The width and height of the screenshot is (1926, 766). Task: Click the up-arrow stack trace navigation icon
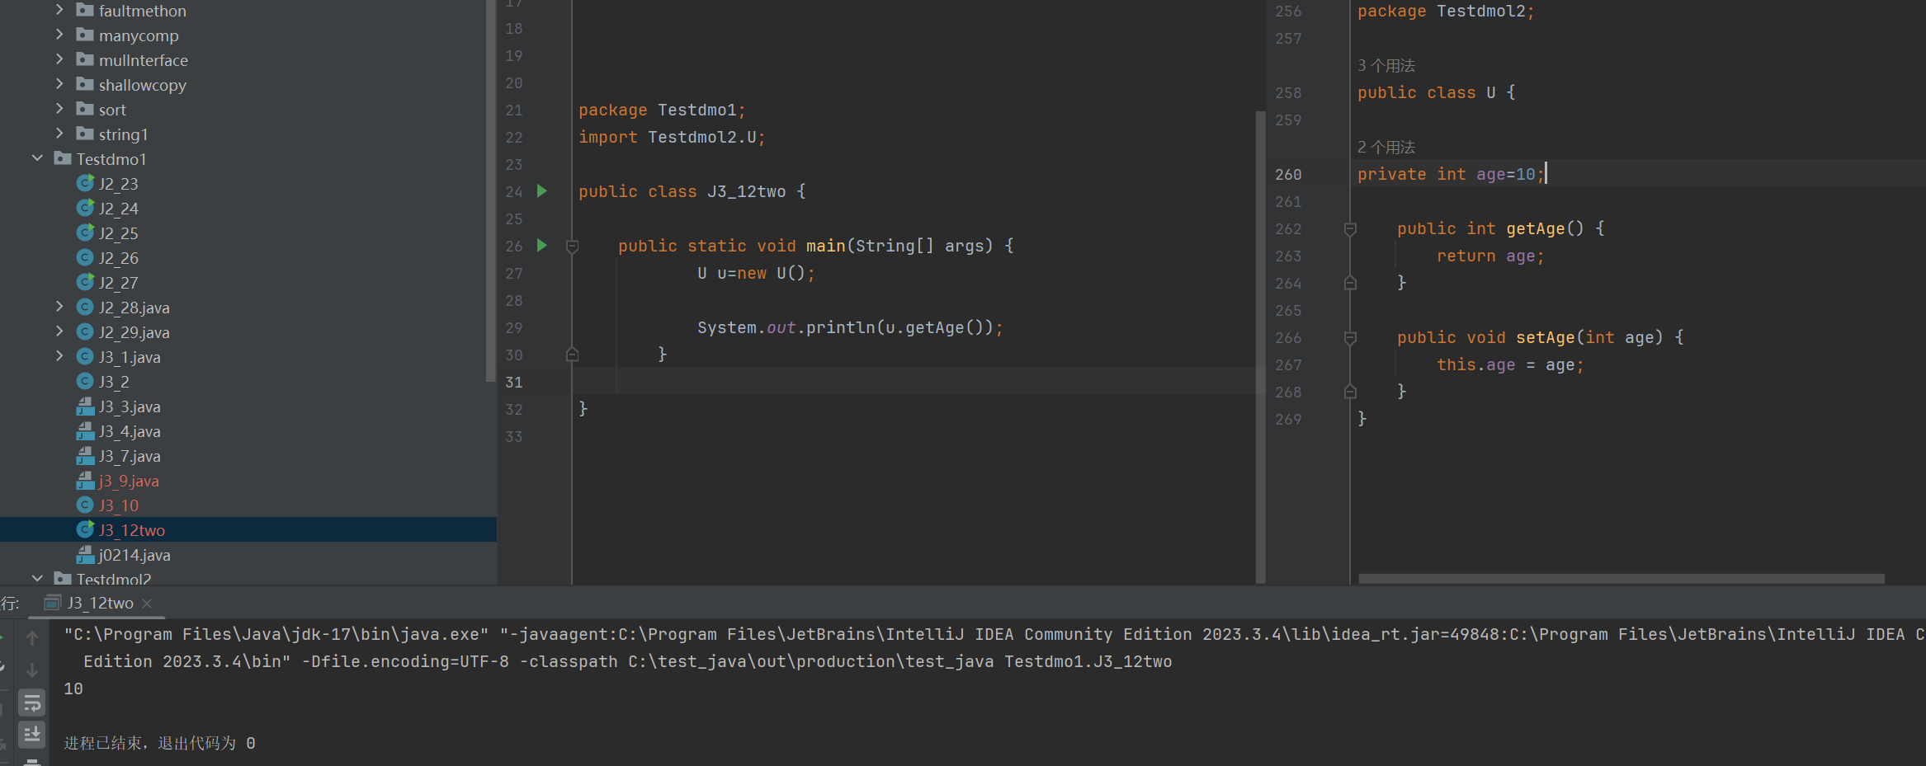pos(32,638)
